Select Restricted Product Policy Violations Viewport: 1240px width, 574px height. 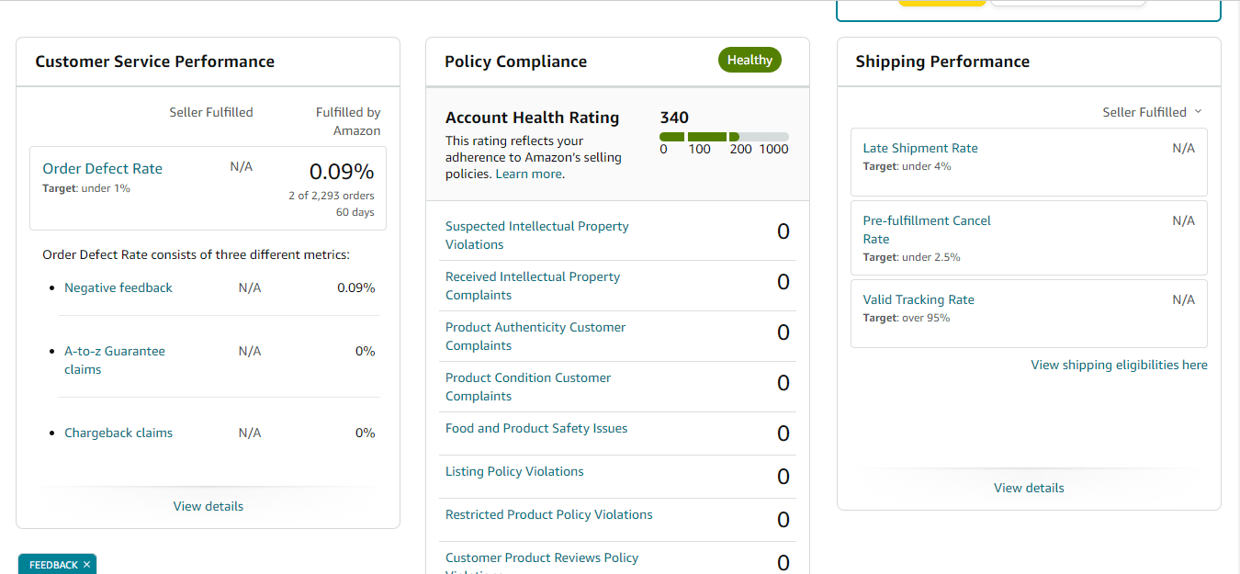(x=548, y=514)
